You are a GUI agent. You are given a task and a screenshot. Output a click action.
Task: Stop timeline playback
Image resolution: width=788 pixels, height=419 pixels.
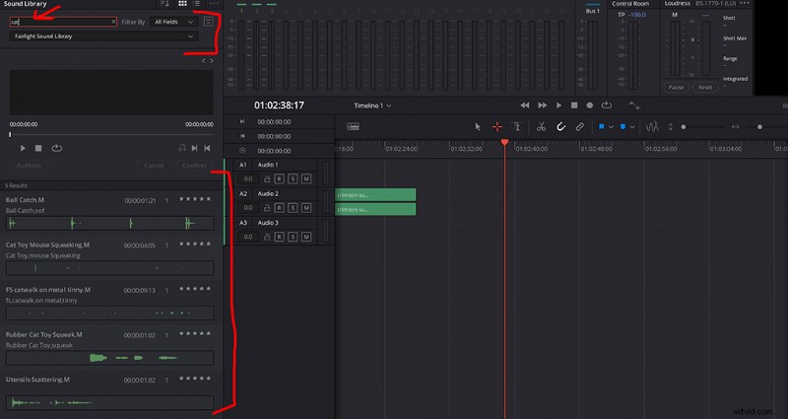pyautogui.click(x=574, y=105)
